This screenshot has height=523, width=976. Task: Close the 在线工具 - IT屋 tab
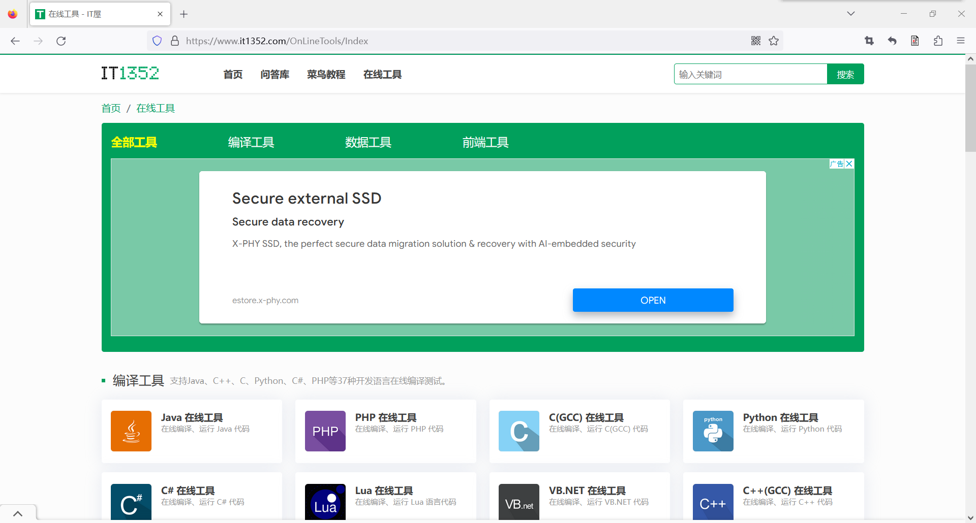click(160, 14)
